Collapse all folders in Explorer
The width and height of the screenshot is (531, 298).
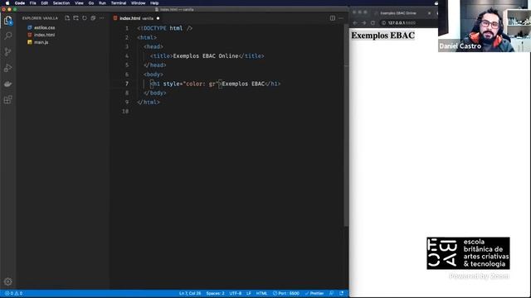tap(93, 18)
